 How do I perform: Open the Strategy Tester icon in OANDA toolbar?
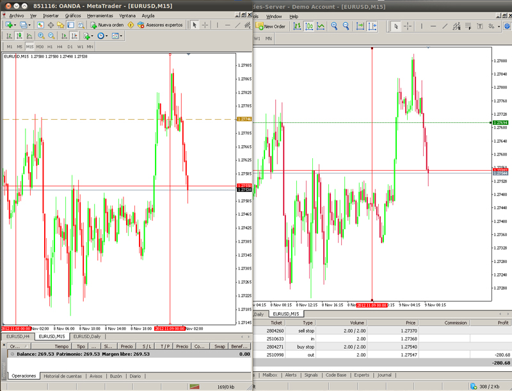[x=81, y=25]
